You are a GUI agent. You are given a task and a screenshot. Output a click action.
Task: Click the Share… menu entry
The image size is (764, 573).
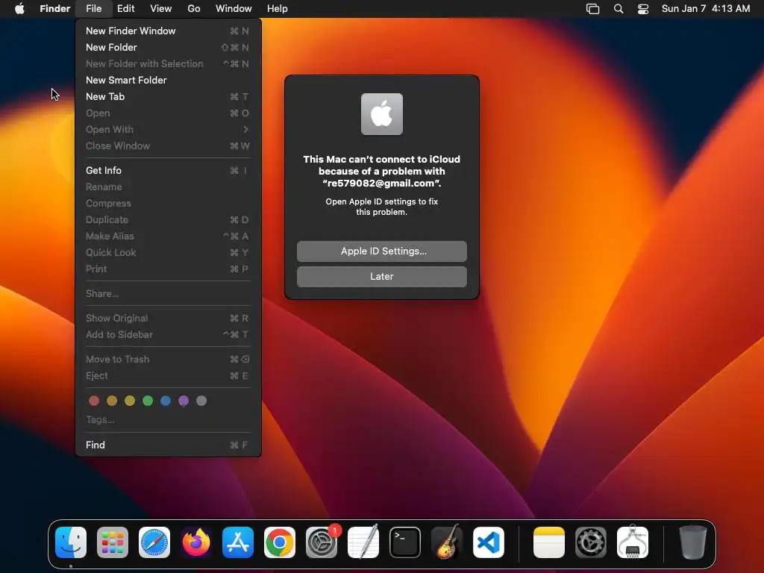coord(168,293)
